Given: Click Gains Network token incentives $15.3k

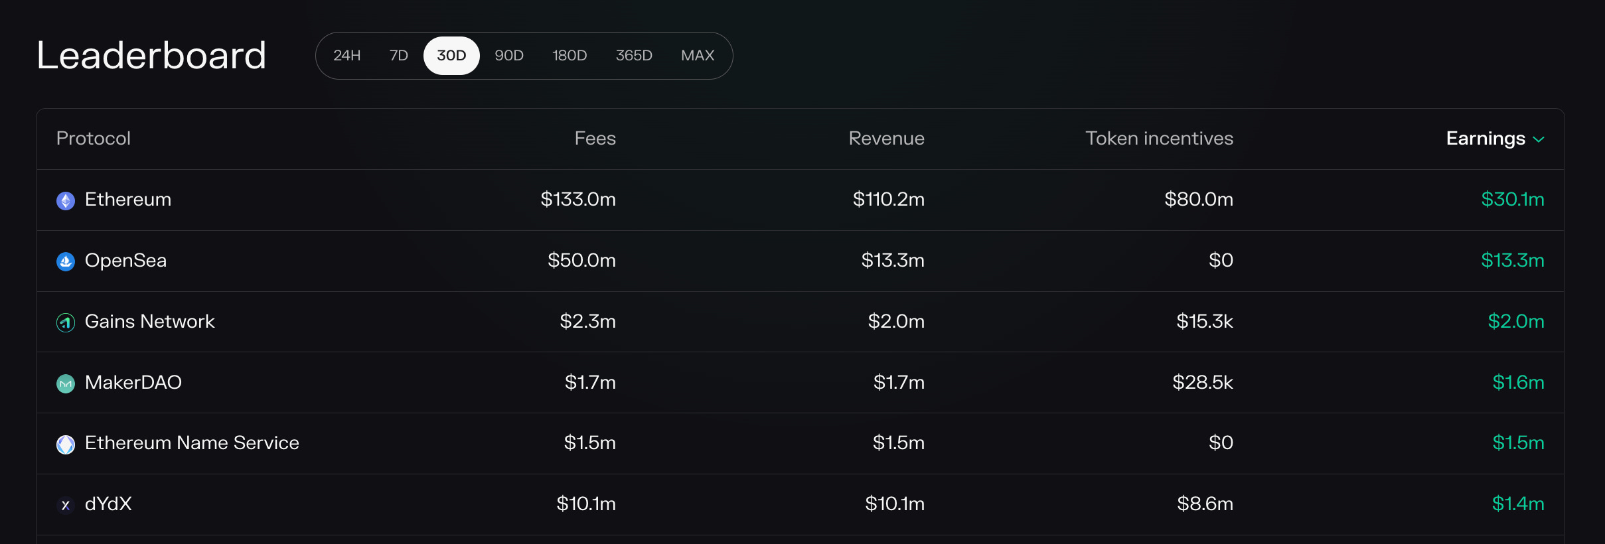Looking at the screenshot, I should (x=1205, y=321).
